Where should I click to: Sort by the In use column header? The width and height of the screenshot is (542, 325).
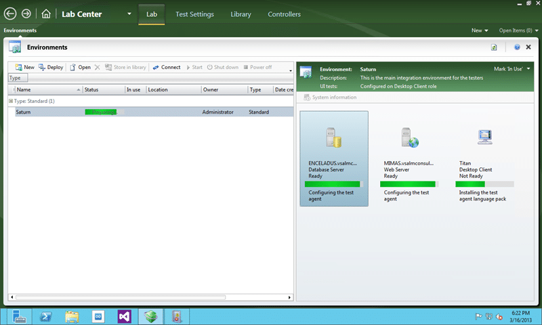pyautogui.click(x=135, y=89)
